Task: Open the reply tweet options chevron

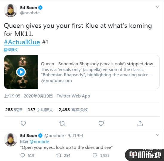Action: click(x=157, y=135)
